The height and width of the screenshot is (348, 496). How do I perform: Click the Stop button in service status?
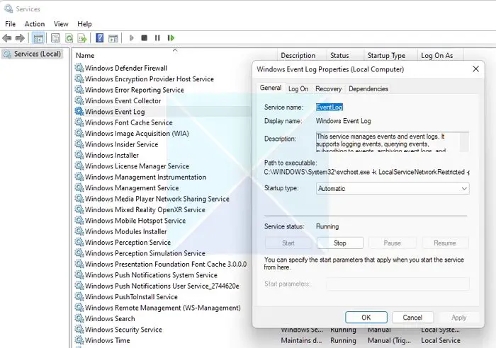[x=340, y=243]
